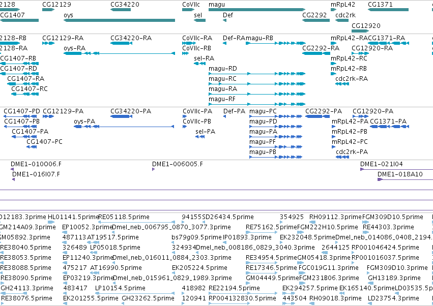Click the CG2292-RA transcript label
This screenshot has height=306, width=433.
[x=321, y=48]
